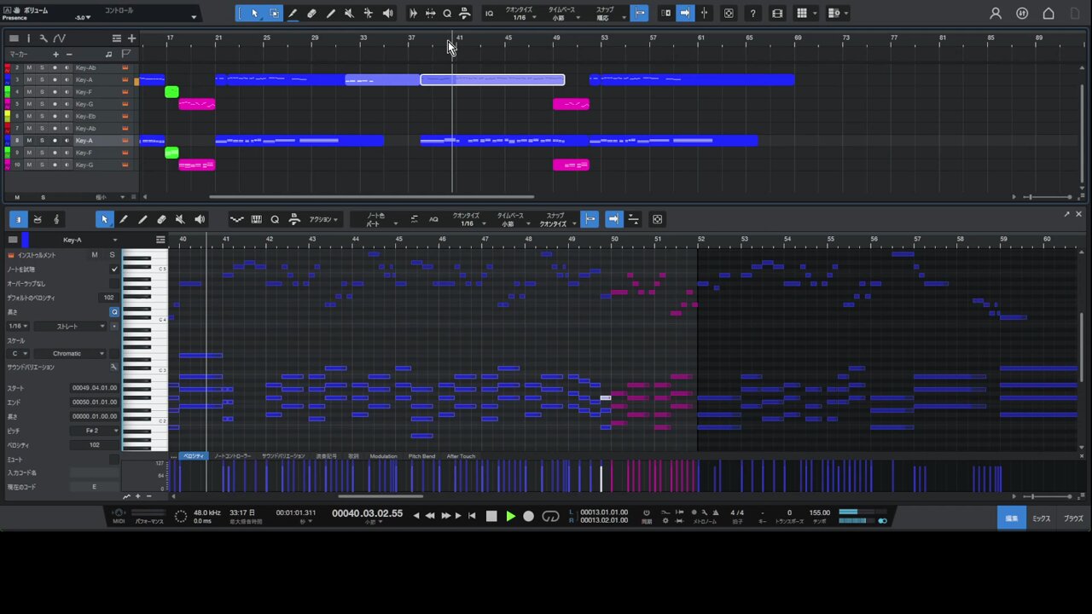Select the Listen (speaker) tool in the top toolbar
The width and height of the screenshot is (1092, 614).
pos(387,14)
